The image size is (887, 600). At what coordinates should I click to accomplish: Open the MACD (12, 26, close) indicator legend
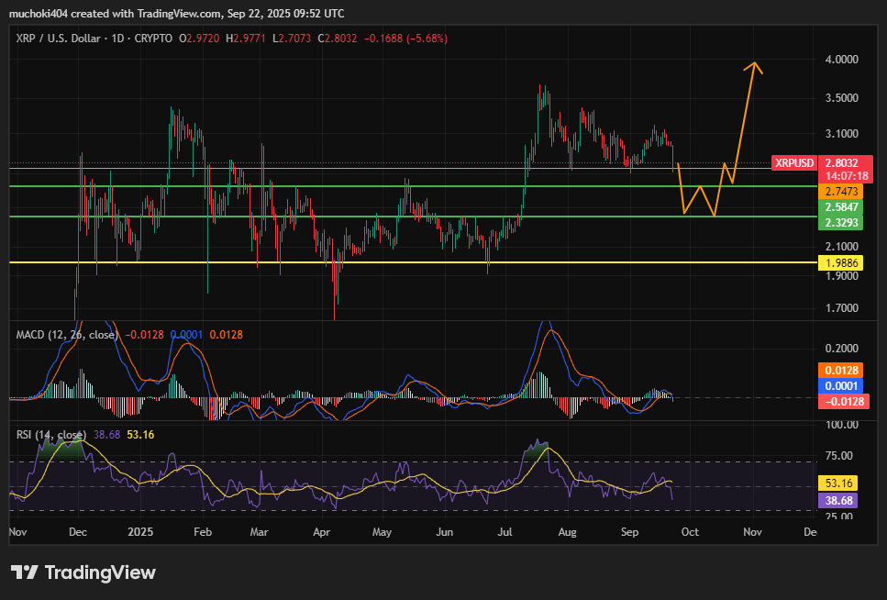(x=67, y=335)
